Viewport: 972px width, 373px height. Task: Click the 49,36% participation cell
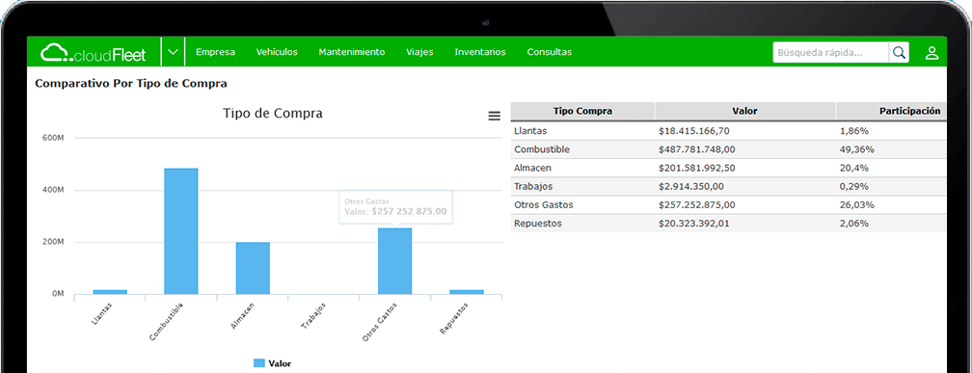(856, 150)
